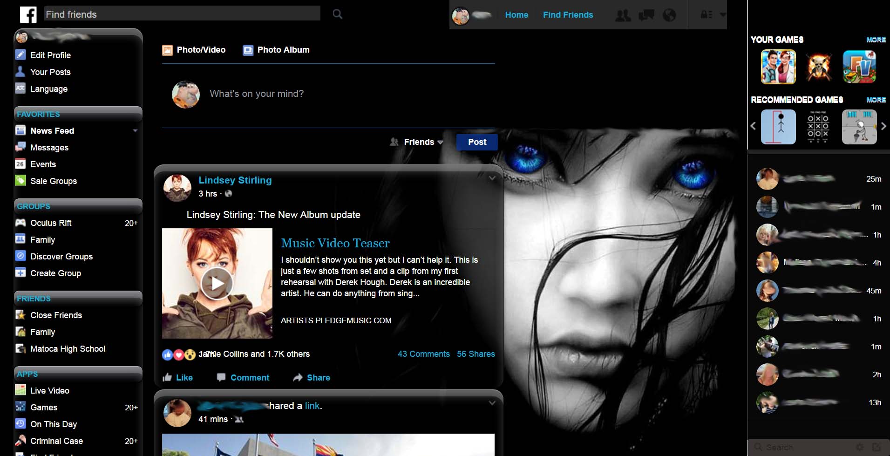Open the skull game icon in Your Games

819,67
